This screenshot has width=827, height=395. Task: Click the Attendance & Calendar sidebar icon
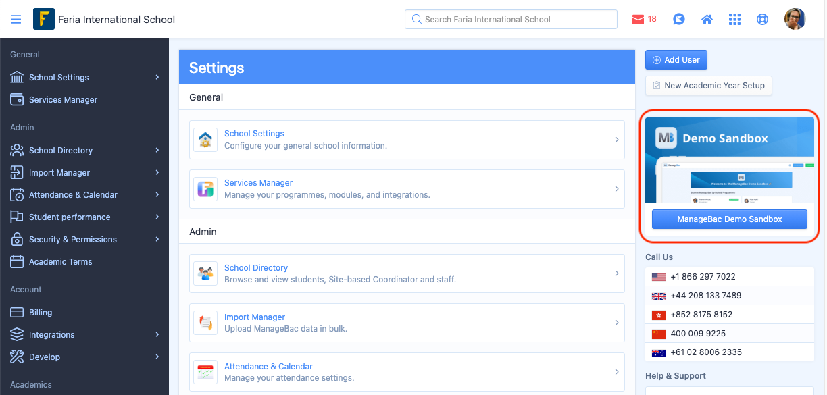(17, 194)
